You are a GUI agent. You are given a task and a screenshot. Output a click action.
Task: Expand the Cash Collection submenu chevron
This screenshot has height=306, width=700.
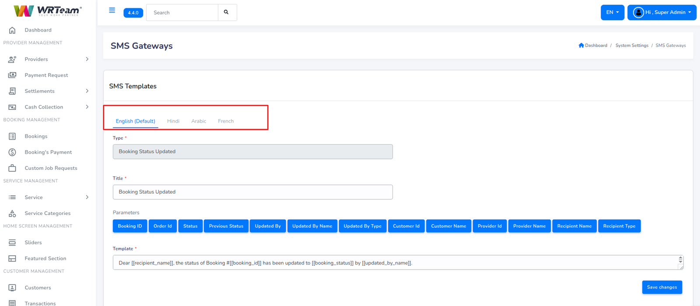coord(87,107)
